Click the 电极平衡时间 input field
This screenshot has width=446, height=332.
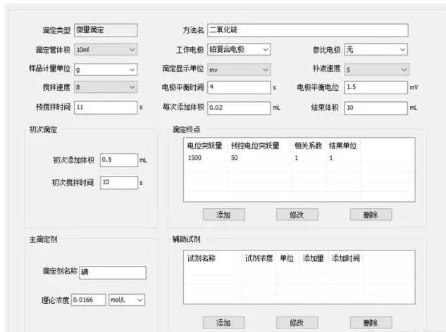[238, 87]
